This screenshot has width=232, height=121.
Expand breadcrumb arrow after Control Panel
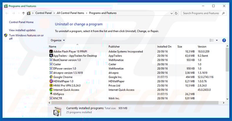point(54,13)
